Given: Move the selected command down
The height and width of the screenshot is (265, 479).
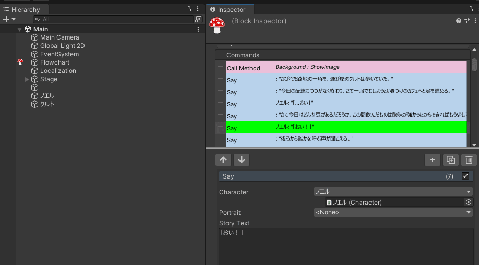Looking at the screenshot, I should pyautogui.click(x=242, y=160).
